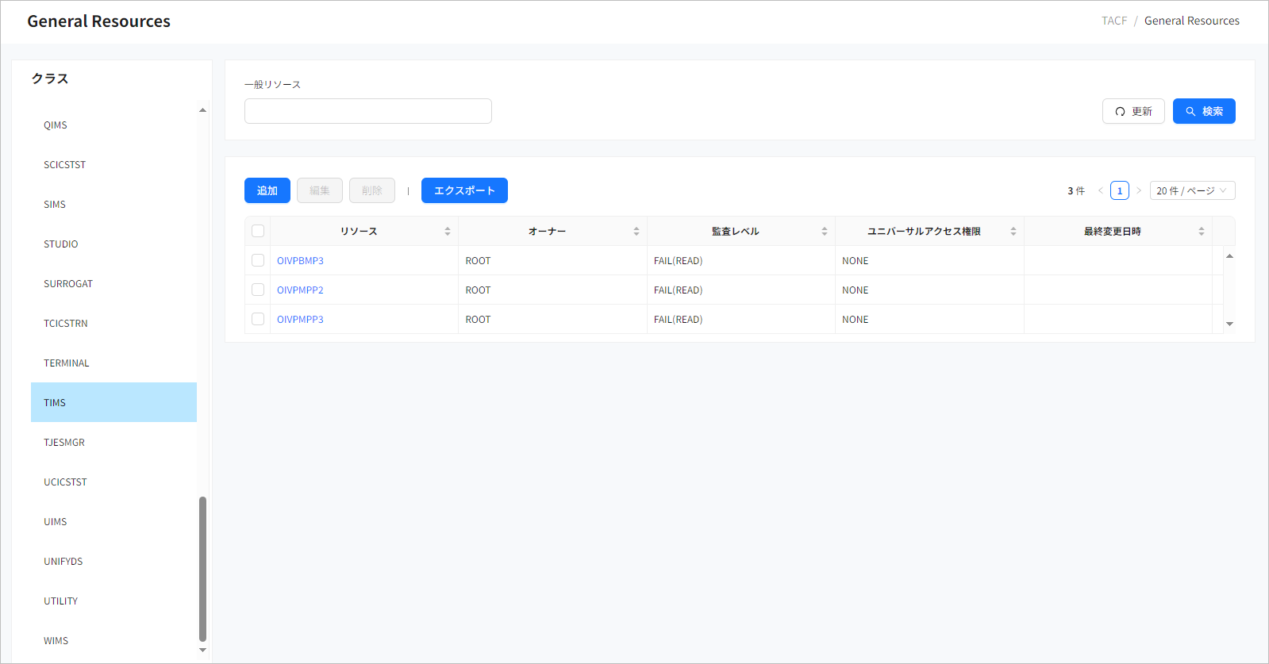Select the TERMINAL class in sidebar
Image resolution: width=1269 pixels, height=664 pixels.
67,363
